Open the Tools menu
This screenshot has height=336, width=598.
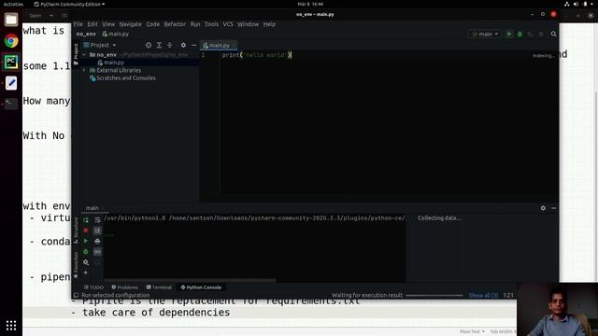click(211, 24)
